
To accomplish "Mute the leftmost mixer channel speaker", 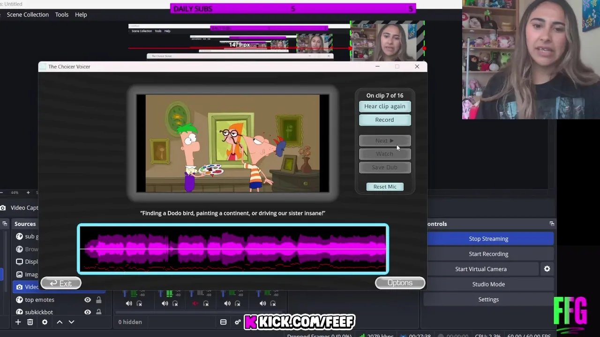I will [129, 303].
